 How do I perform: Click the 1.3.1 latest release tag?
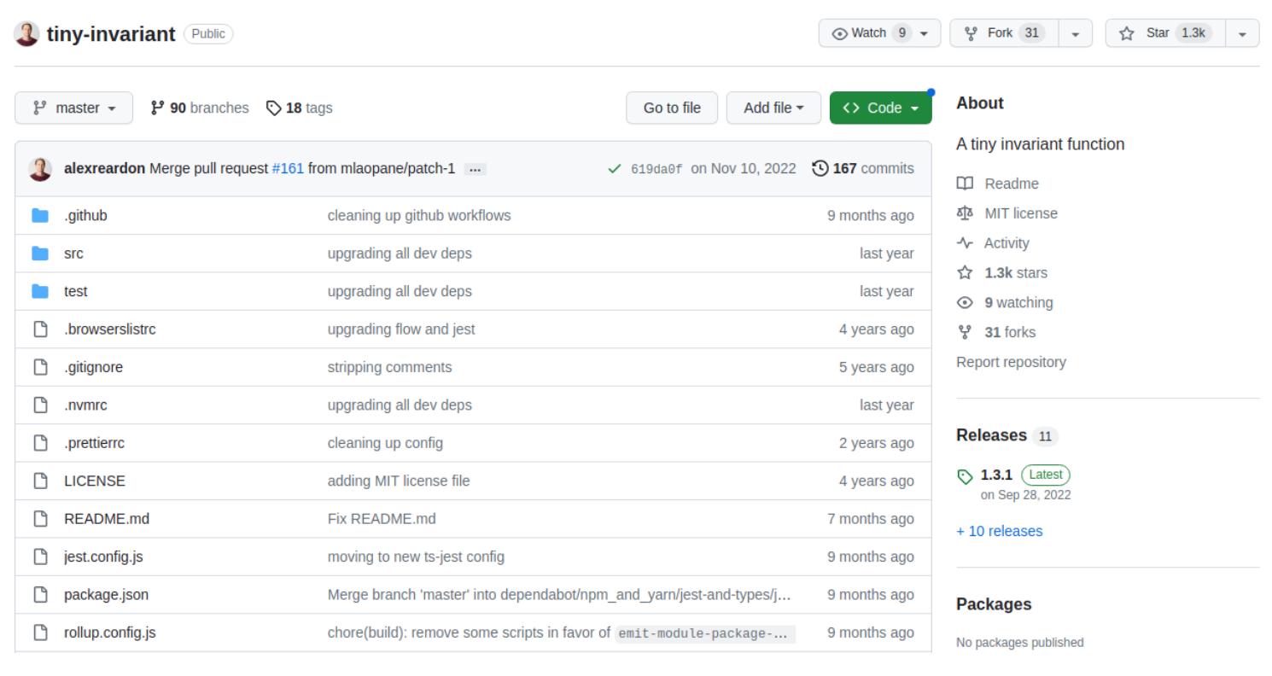click(996, 475)
